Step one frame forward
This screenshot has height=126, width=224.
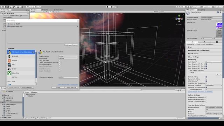point(115,7)
